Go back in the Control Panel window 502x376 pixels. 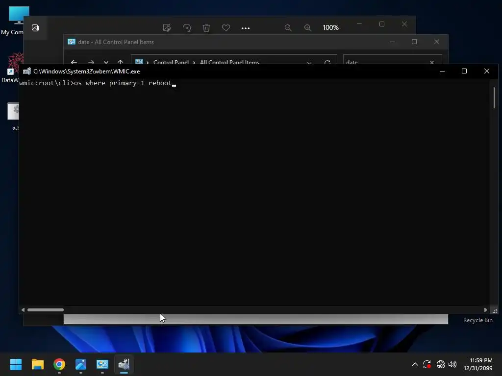[x=74, y=62]
